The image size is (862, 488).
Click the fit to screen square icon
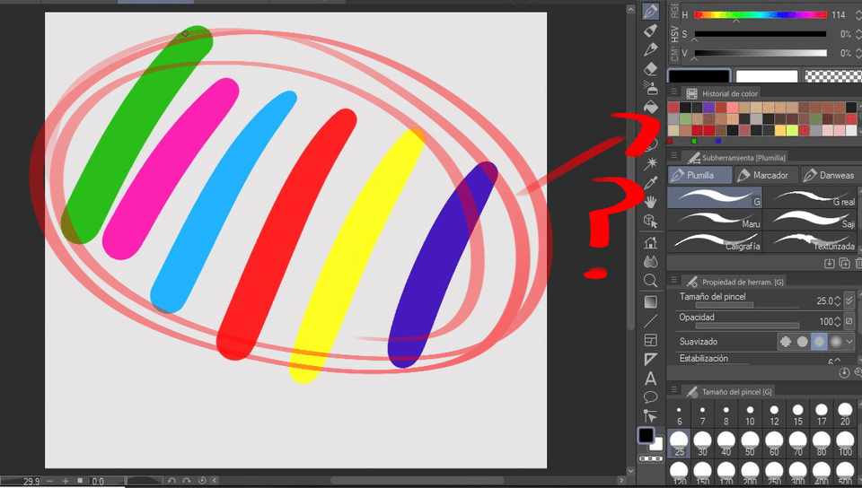click(x=80, y=481)
